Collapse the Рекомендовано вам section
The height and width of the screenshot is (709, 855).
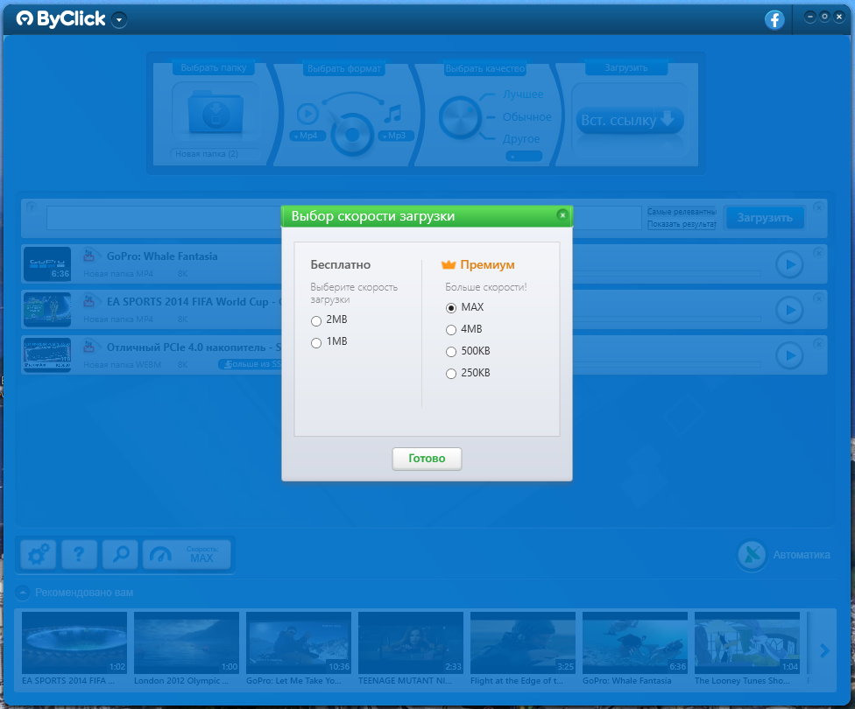click(x=22, y=593)
